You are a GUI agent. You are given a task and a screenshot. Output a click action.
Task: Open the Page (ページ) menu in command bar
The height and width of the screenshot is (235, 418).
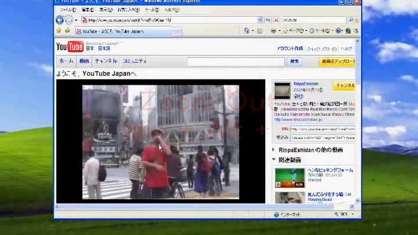[x=295, y=31]
